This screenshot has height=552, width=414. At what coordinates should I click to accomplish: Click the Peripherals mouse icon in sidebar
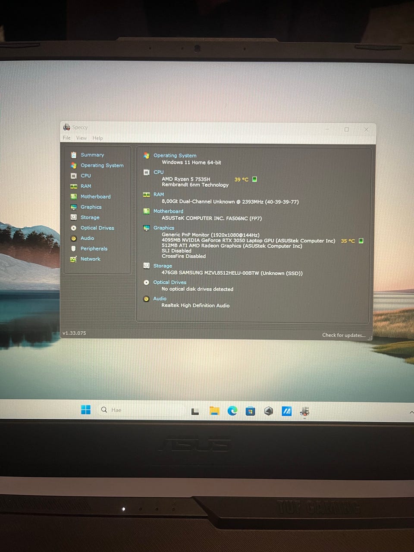[x=73, y=248]
